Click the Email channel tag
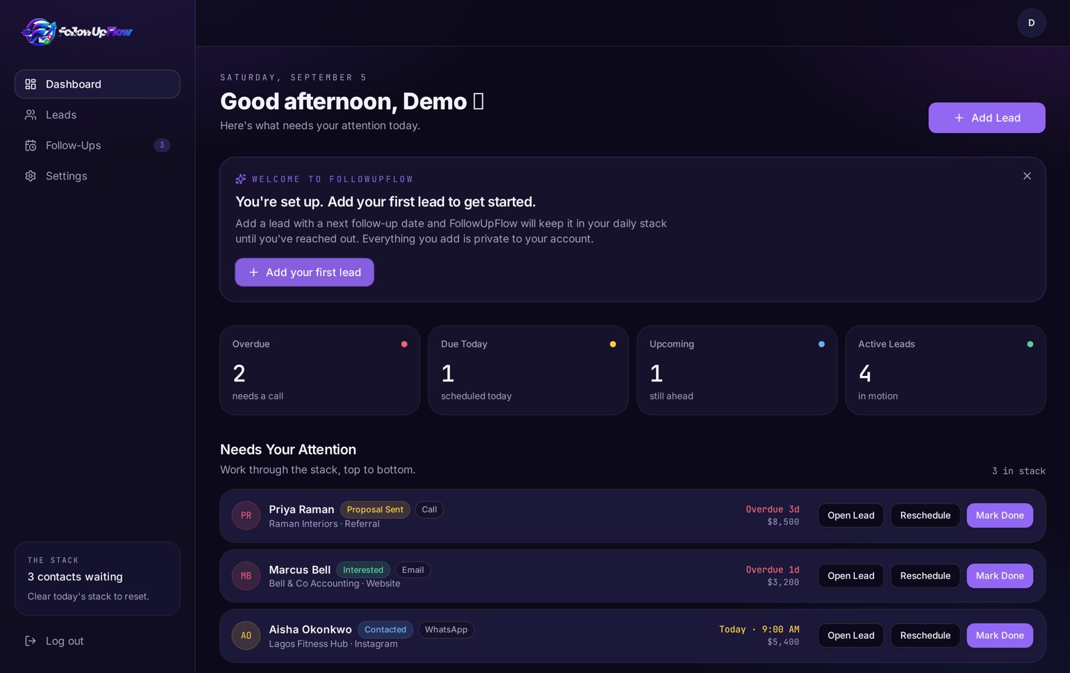The width and height of the screenshot is (1070, 673). coord(413,570)
